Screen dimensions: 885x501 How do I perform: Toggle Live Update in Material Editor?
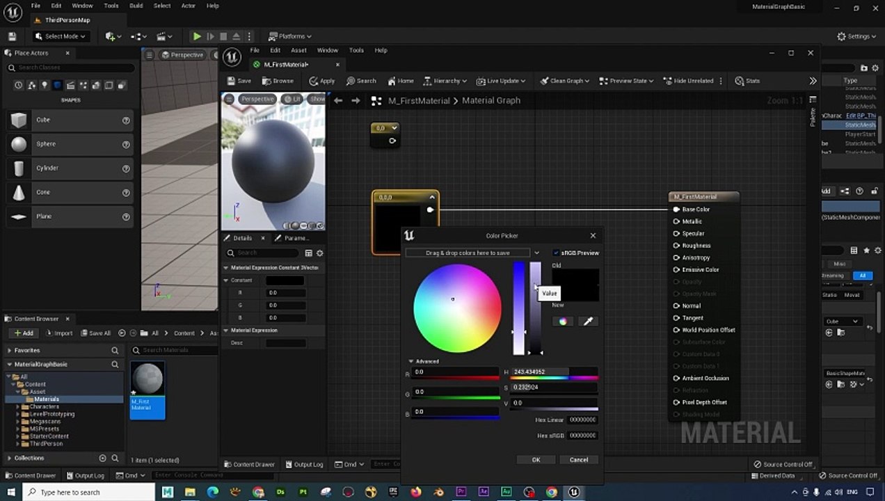pos(501,81)
